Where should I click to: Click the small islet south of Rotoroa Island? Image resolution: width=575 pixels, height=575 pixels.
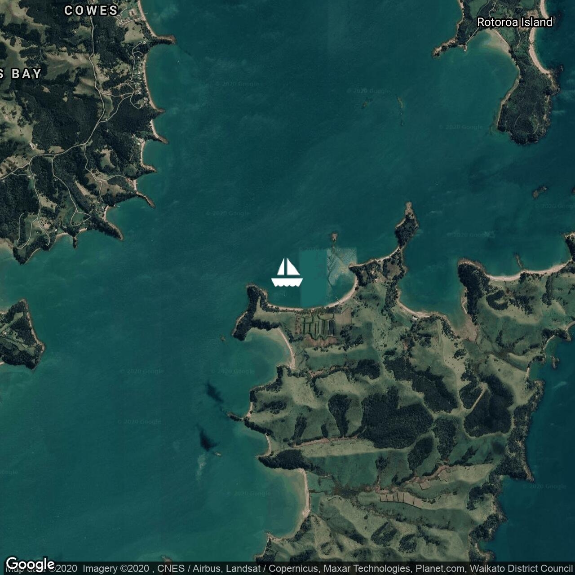coord(539,192)
